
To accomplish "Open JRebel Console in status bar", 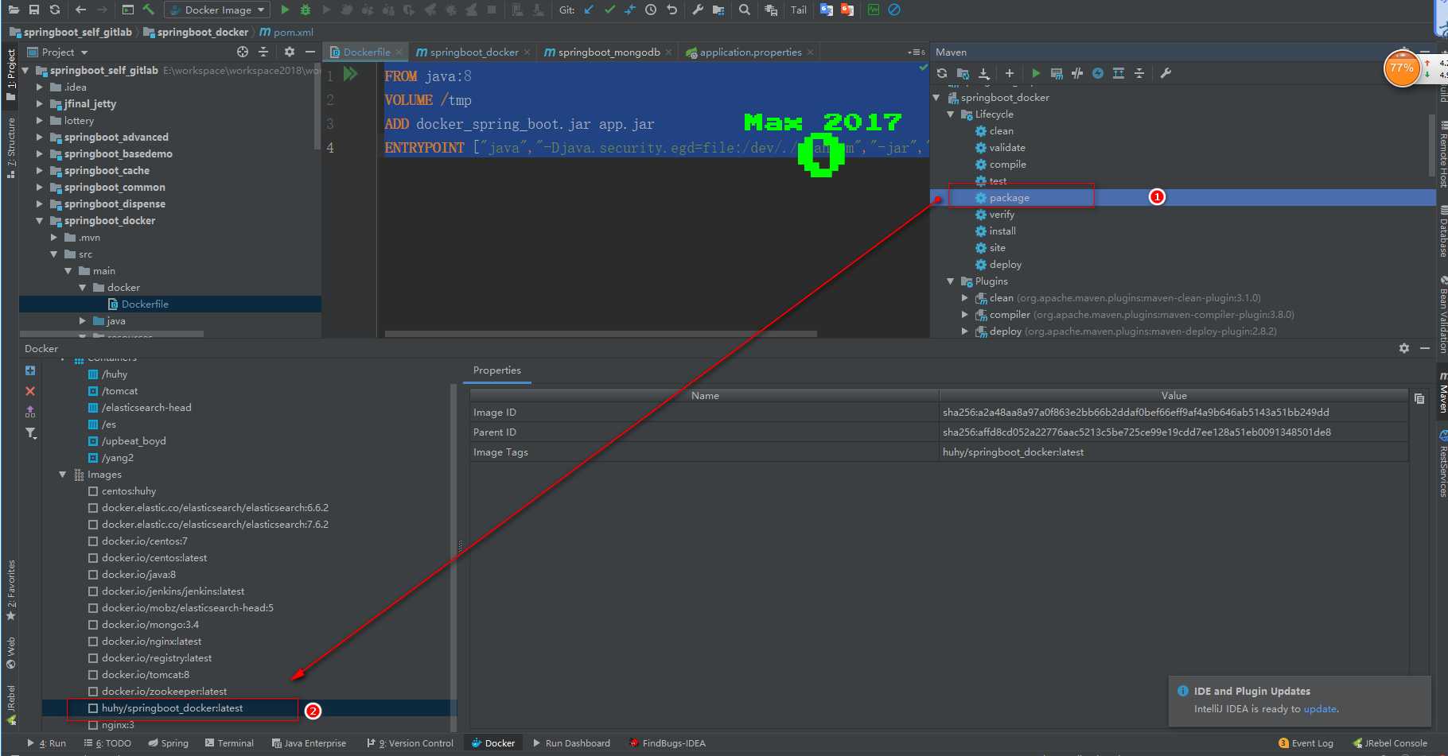I will 1389,743.
